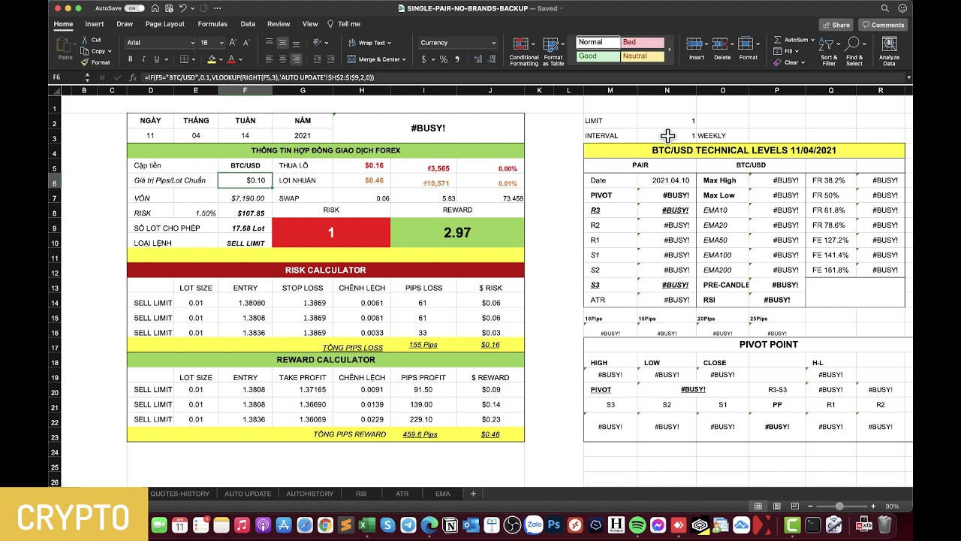Apply Italic formatting from the ribbon
Viewport: 961px width, 541px height.
coord(143,59)
